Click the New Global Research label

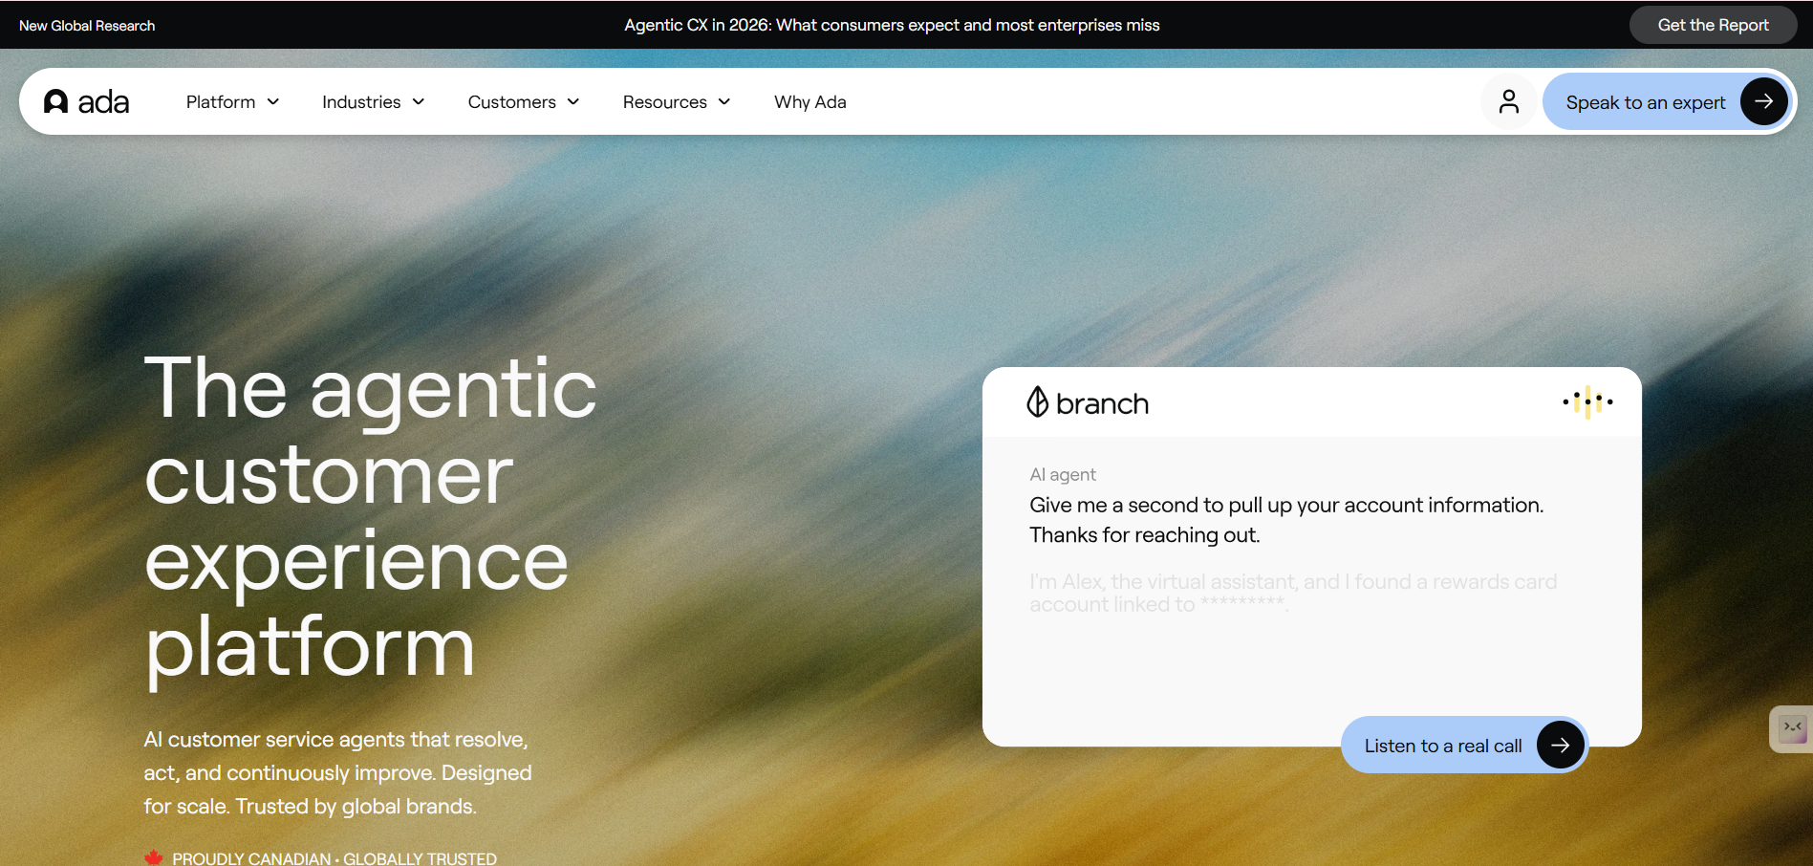(x=87, y=26)
